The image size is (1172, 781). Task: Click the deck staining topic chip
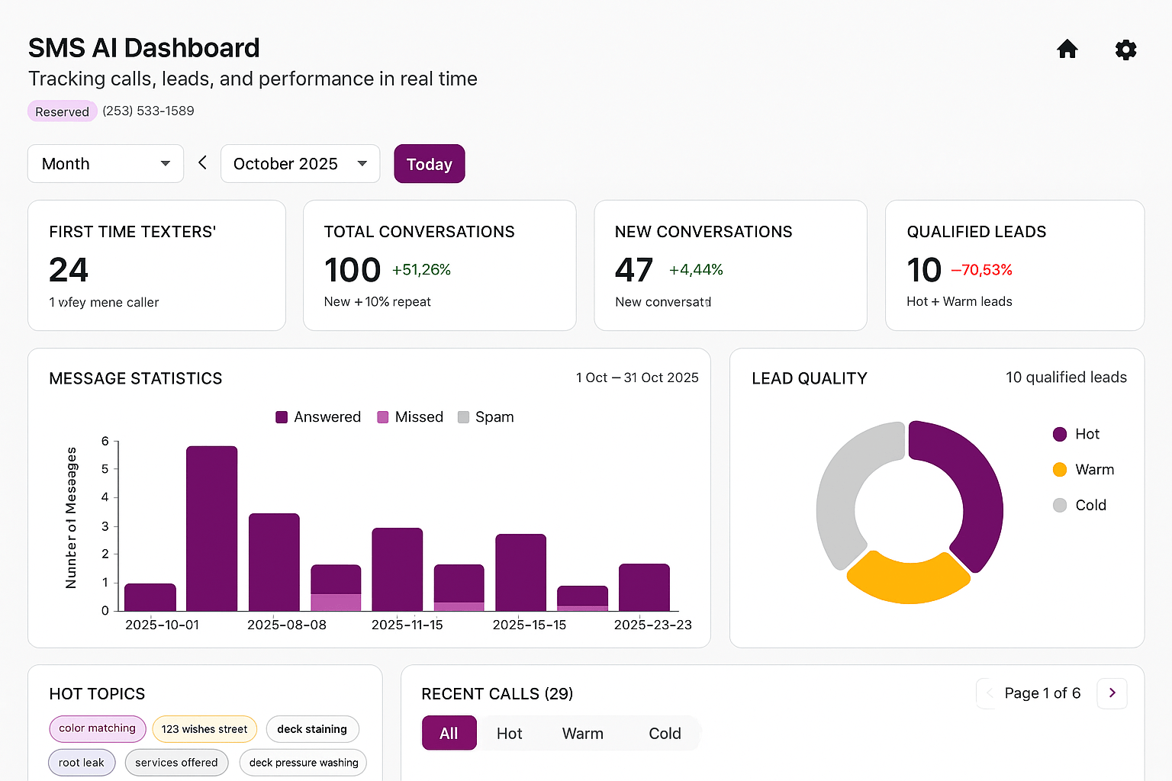tap(312, 729)
